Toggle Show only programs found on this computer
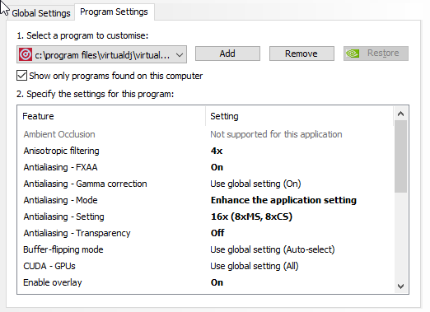The width and height of the screenshot is (430, 312). (21, 76)
